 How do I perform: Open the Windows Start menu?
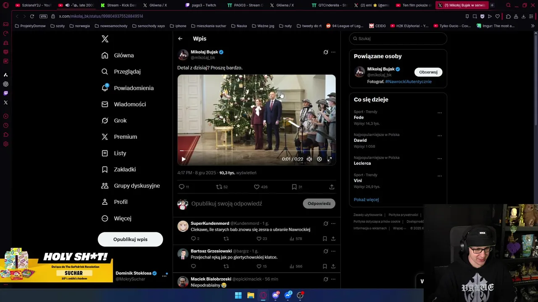tap(238, 295)
